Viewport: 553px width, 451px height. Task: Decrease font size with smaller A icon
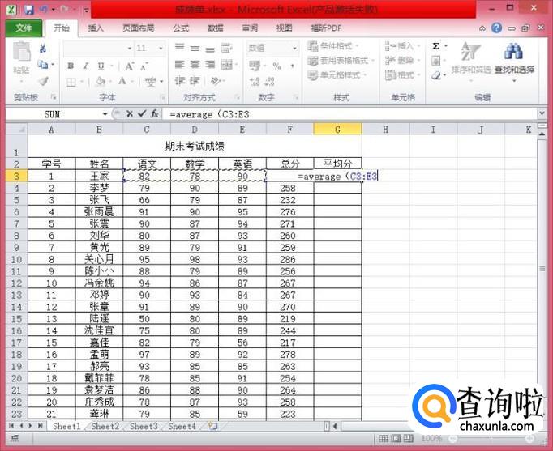pyautogui.click(x=144, y=66)
